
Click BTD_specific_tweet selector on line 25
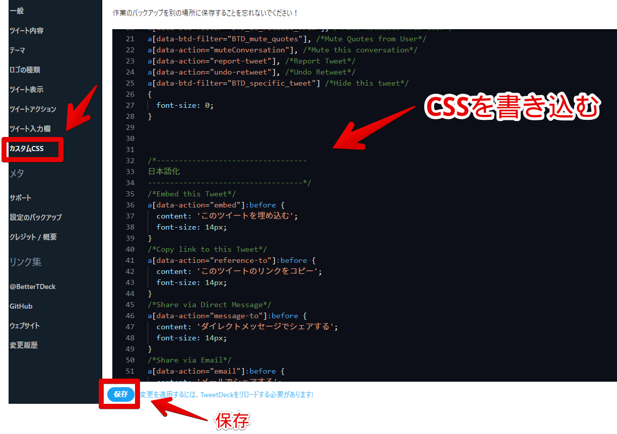(234, 83)
